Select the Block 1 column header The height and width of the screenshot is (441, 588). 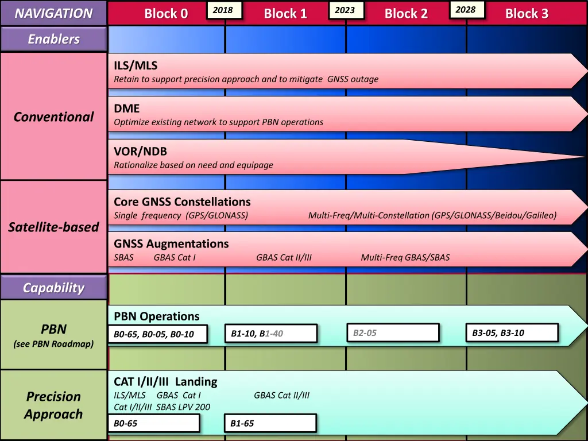(285, 14)
